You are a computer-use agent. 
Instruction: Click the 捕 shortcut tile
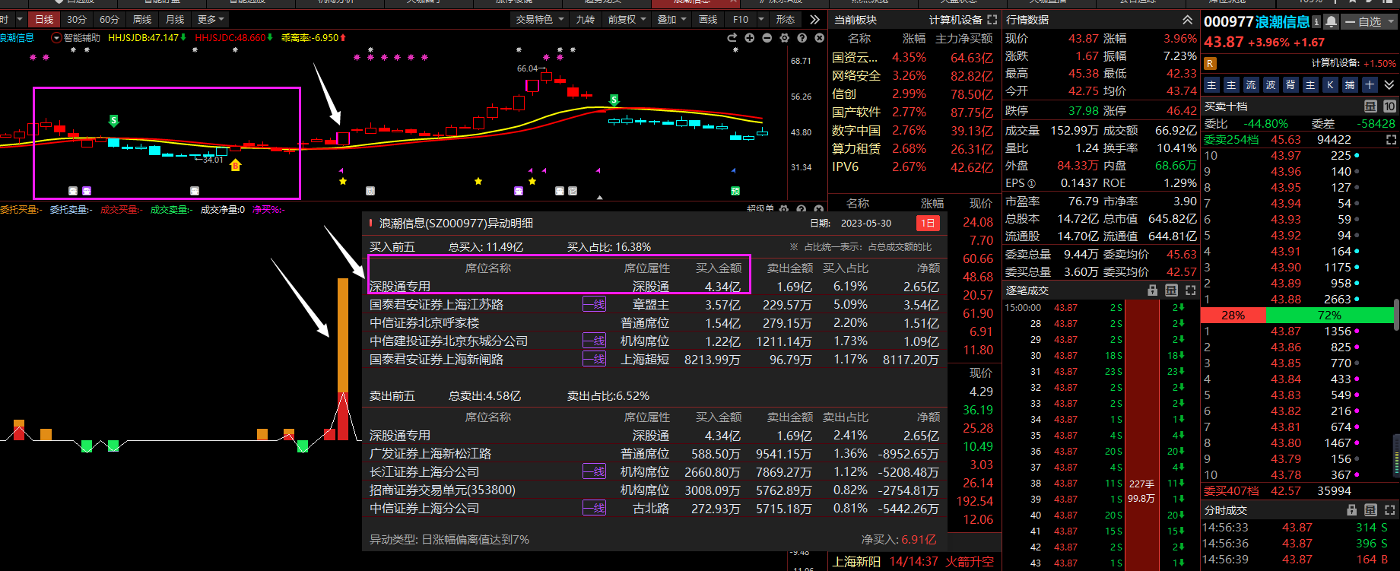click(1350, 85)
